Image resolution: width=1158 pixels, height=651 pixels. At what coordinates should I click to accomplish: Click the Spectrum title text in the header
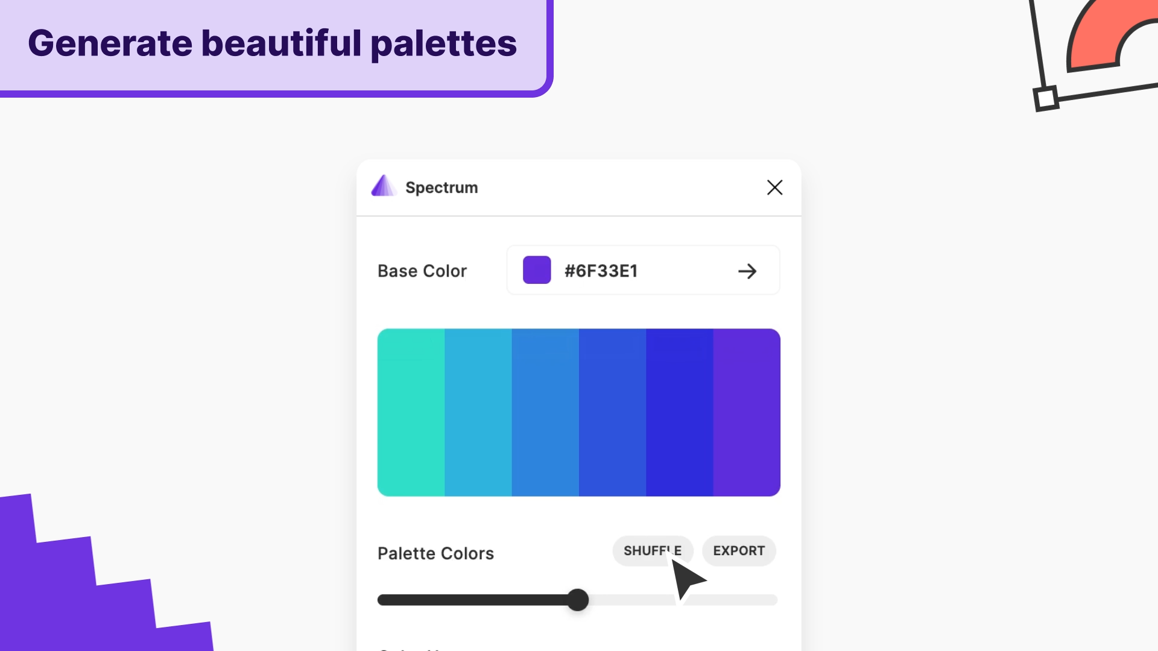point(441,187)
